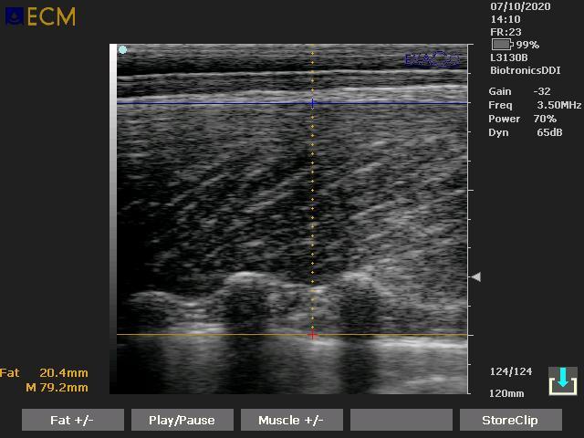This screenshot has width=584, height=438.
Task: Click the blank button beside Muscle +/-
Action: point(401,420)
